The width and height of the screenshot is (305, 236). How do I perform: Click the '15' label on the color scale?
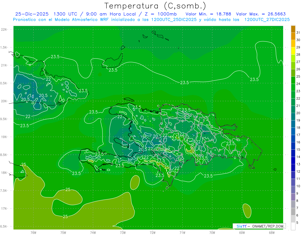[298, 150]
